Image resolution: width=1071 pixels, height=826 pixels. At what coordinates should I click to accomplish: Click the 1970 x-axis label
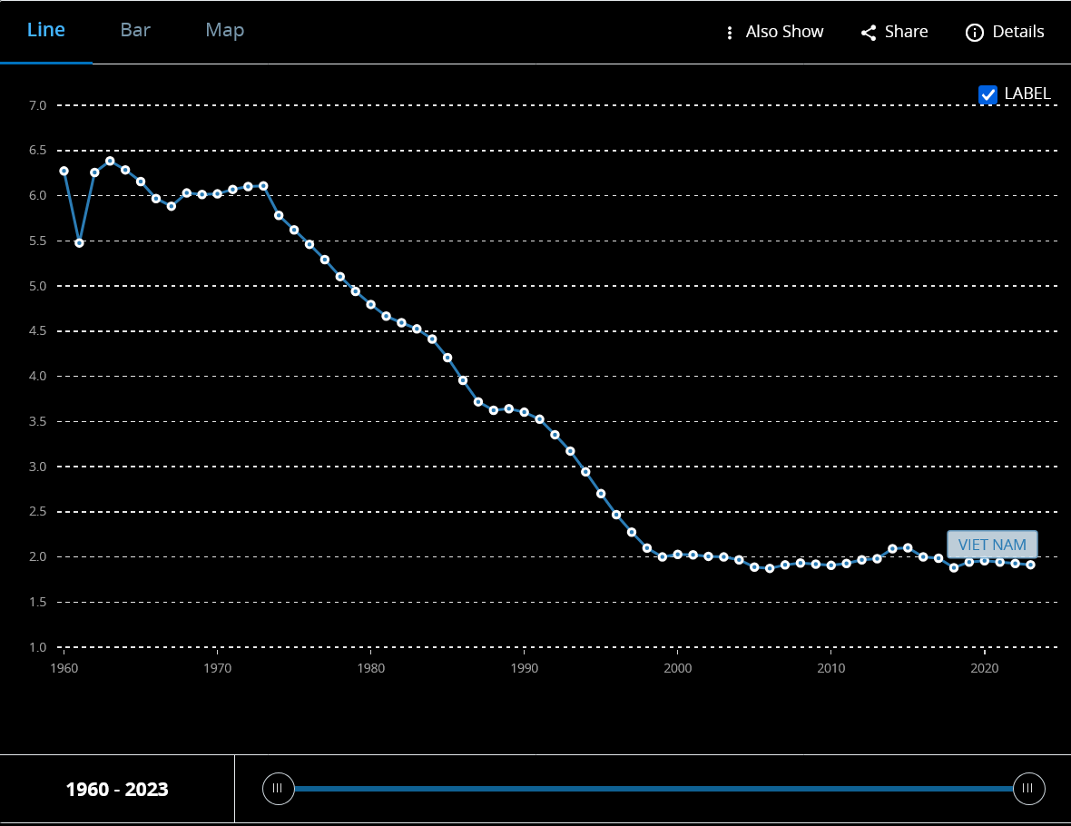[217, 668]
